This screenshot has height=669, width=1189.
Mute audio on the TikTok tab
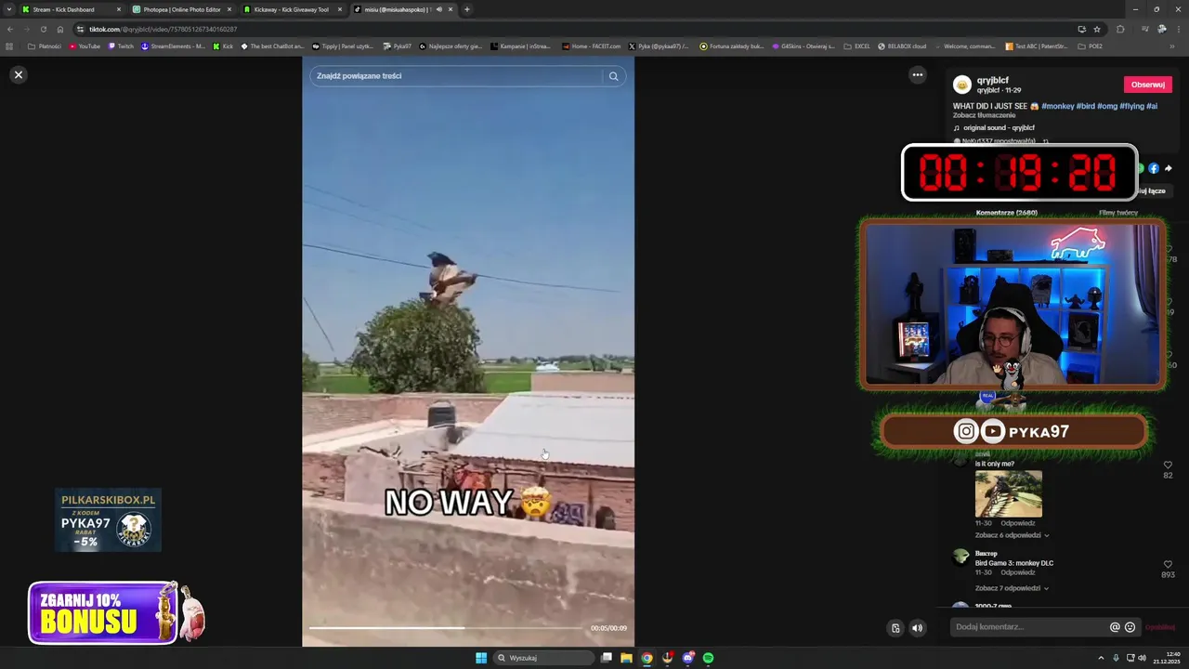point(439,9)
